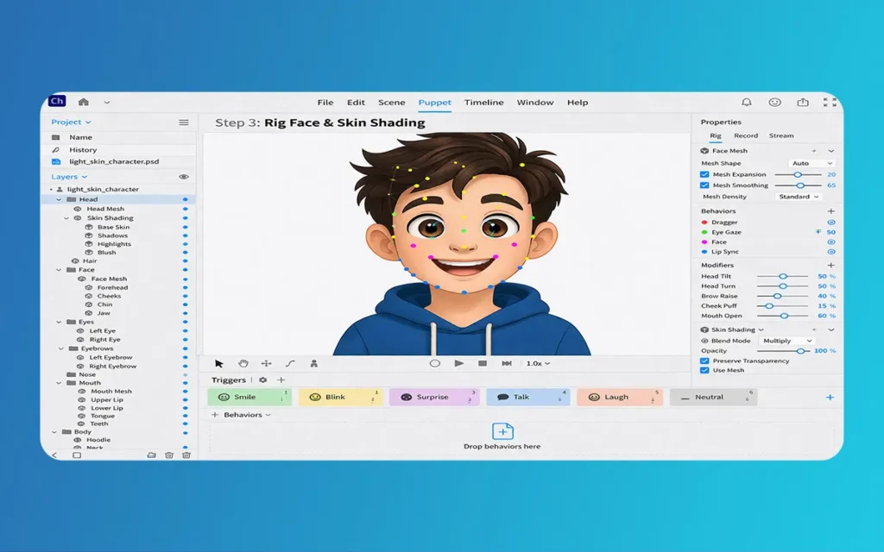Disable the Preserve Transparency checkbox
884x552 pixels.
[x=705, y=361]
